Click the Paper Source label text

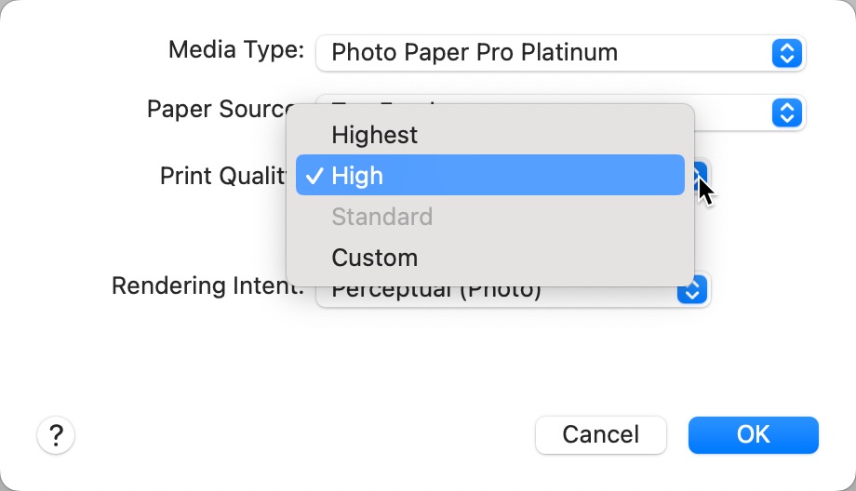220,110
